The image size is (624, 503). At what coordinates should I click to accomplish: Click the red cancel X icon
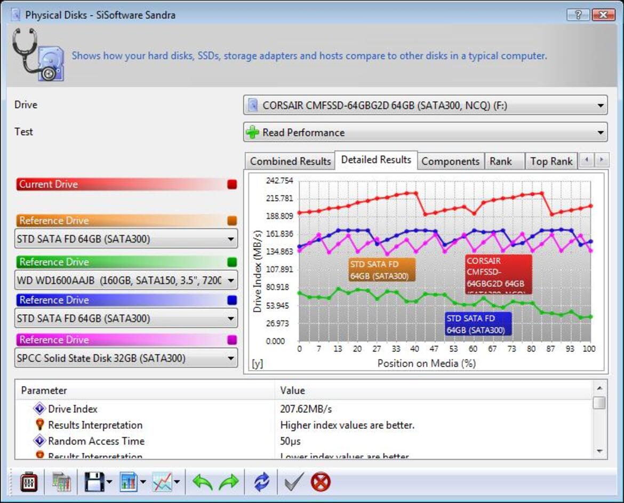click(x=321, y=482)
